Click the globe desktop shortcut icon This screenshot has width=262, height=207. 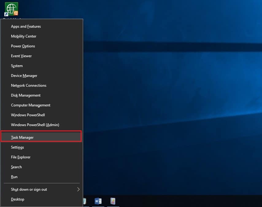pyautogui.click(x=11, y=9)
